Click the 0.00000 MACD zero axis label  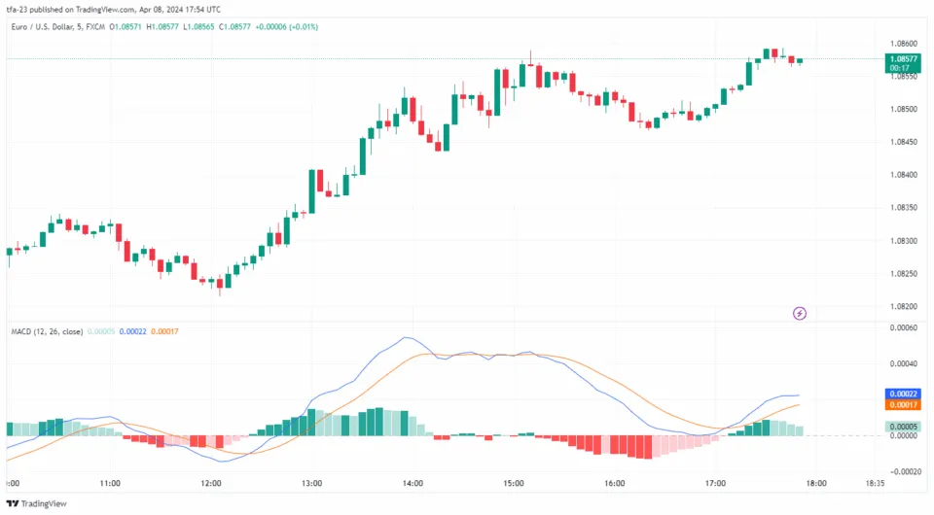pos(904,436)
